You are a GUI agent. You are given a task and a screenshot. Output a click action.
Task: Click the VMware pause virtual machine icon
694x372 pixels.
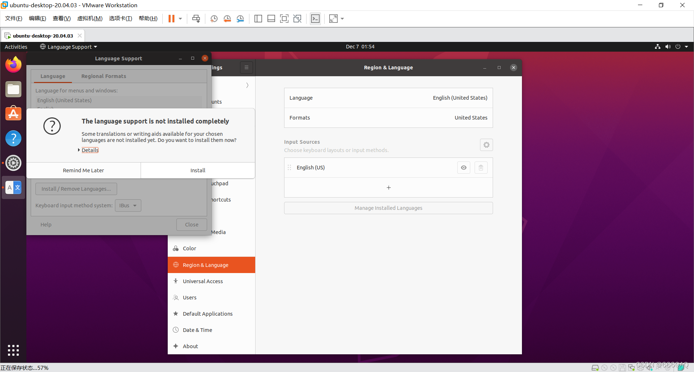click(171, 18)
